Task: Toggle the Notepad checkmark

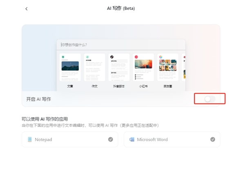Action: click(x=111, y=139)
